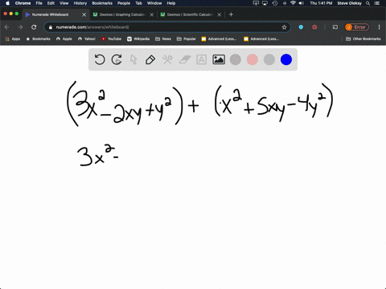The width and height of the screenshot is (386, 289).
Task: Select the Pen drawing tool
Action: pos(150,59)
